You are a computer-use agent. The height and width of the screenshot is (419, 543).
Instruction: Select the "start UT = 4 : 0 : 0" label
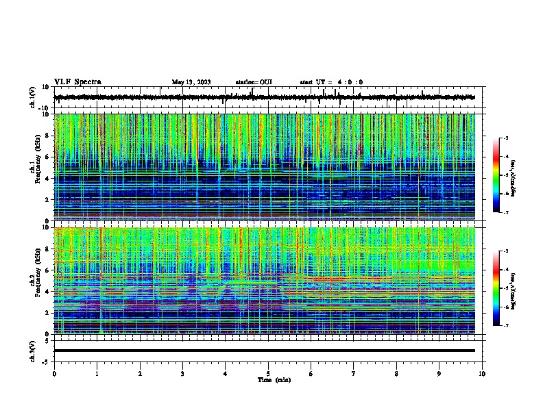(331, 82)
